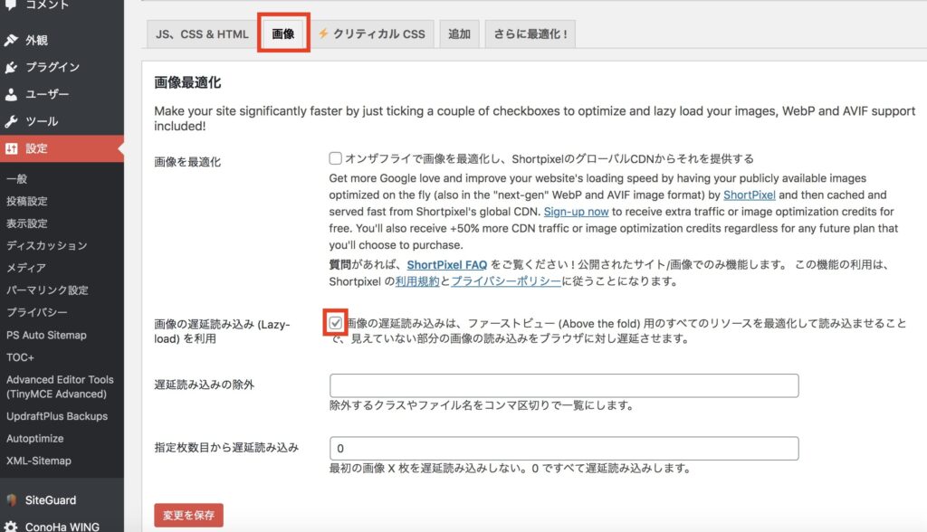Click the 画像最適化 heading text
This screenshot has width=927, height=532.
click(x=187, y=82)
